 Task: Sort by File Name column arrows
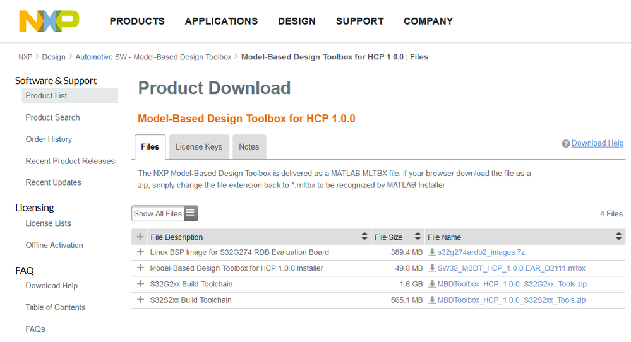pyautogui.click(x=618, y=236)
